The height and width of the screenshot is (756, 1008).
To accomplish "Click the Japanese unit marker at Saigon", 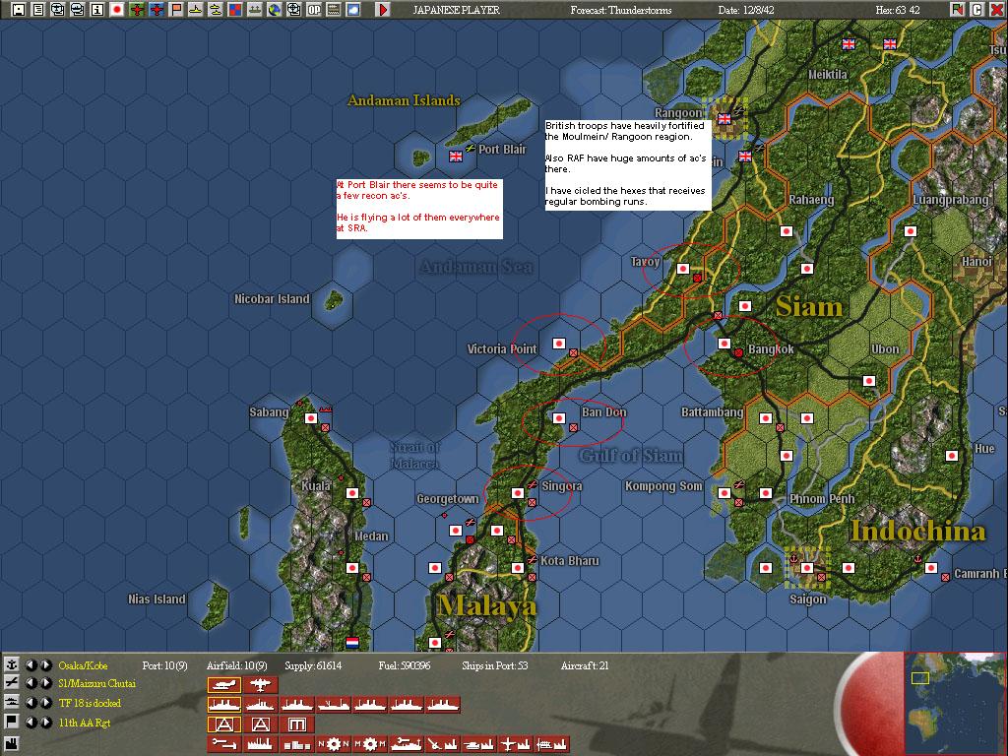I will click(807, 568).
